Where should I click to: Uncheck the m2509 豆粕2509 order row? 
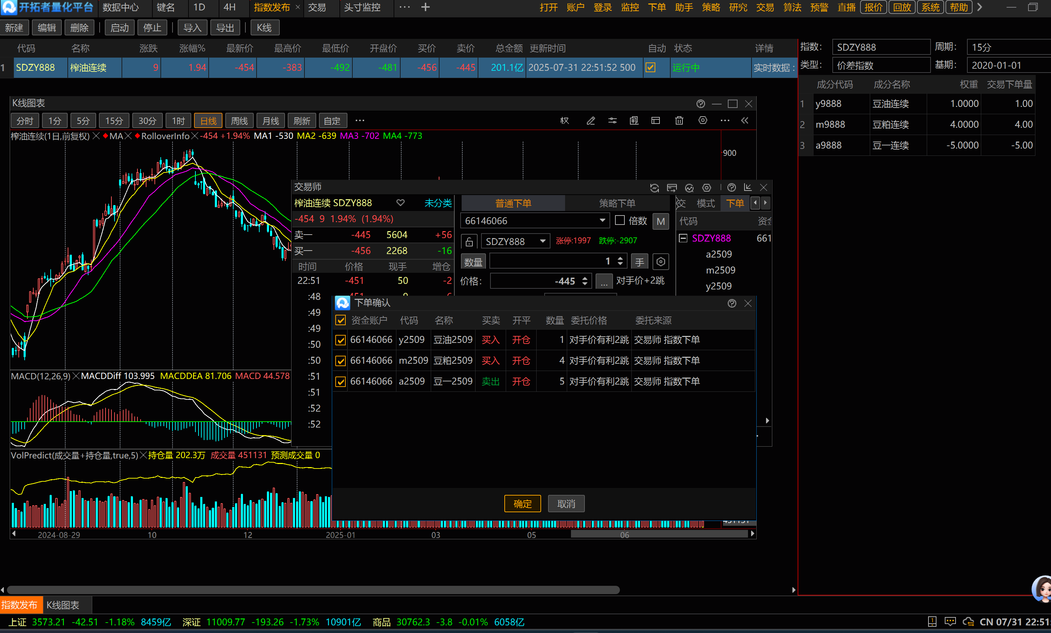tap(340, 361)
